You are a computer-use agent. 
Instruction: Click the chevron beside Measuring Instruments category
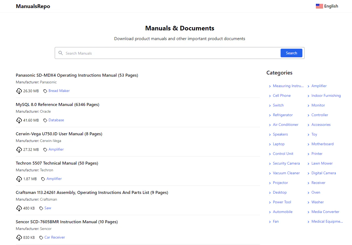pos(270,86)
